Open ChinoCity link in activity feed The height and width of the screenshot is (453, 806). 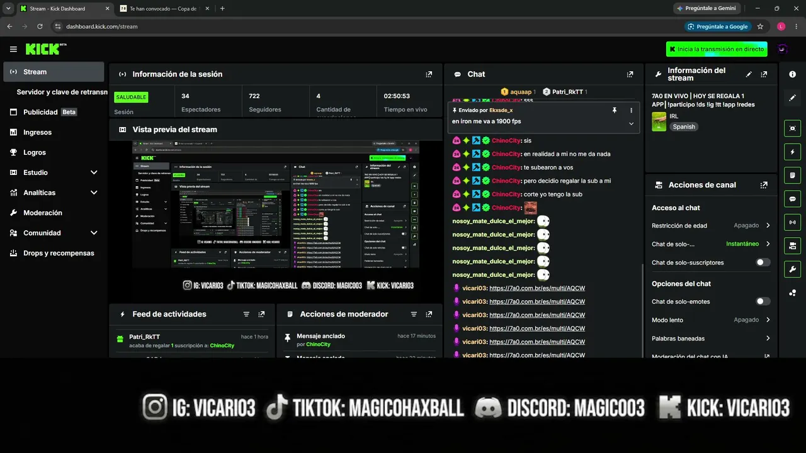pyautogui.click(x=222, y=345)
